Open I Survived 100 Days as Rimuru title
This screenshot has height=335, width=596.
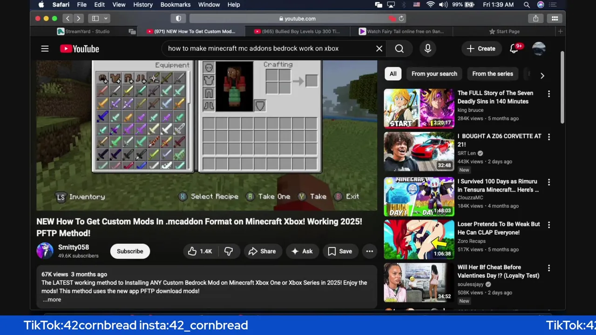coord(498,185)
